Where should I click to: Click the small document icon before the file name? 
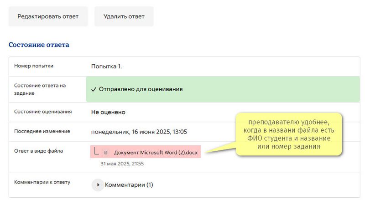pyautogui.click(x=106, y=153)
